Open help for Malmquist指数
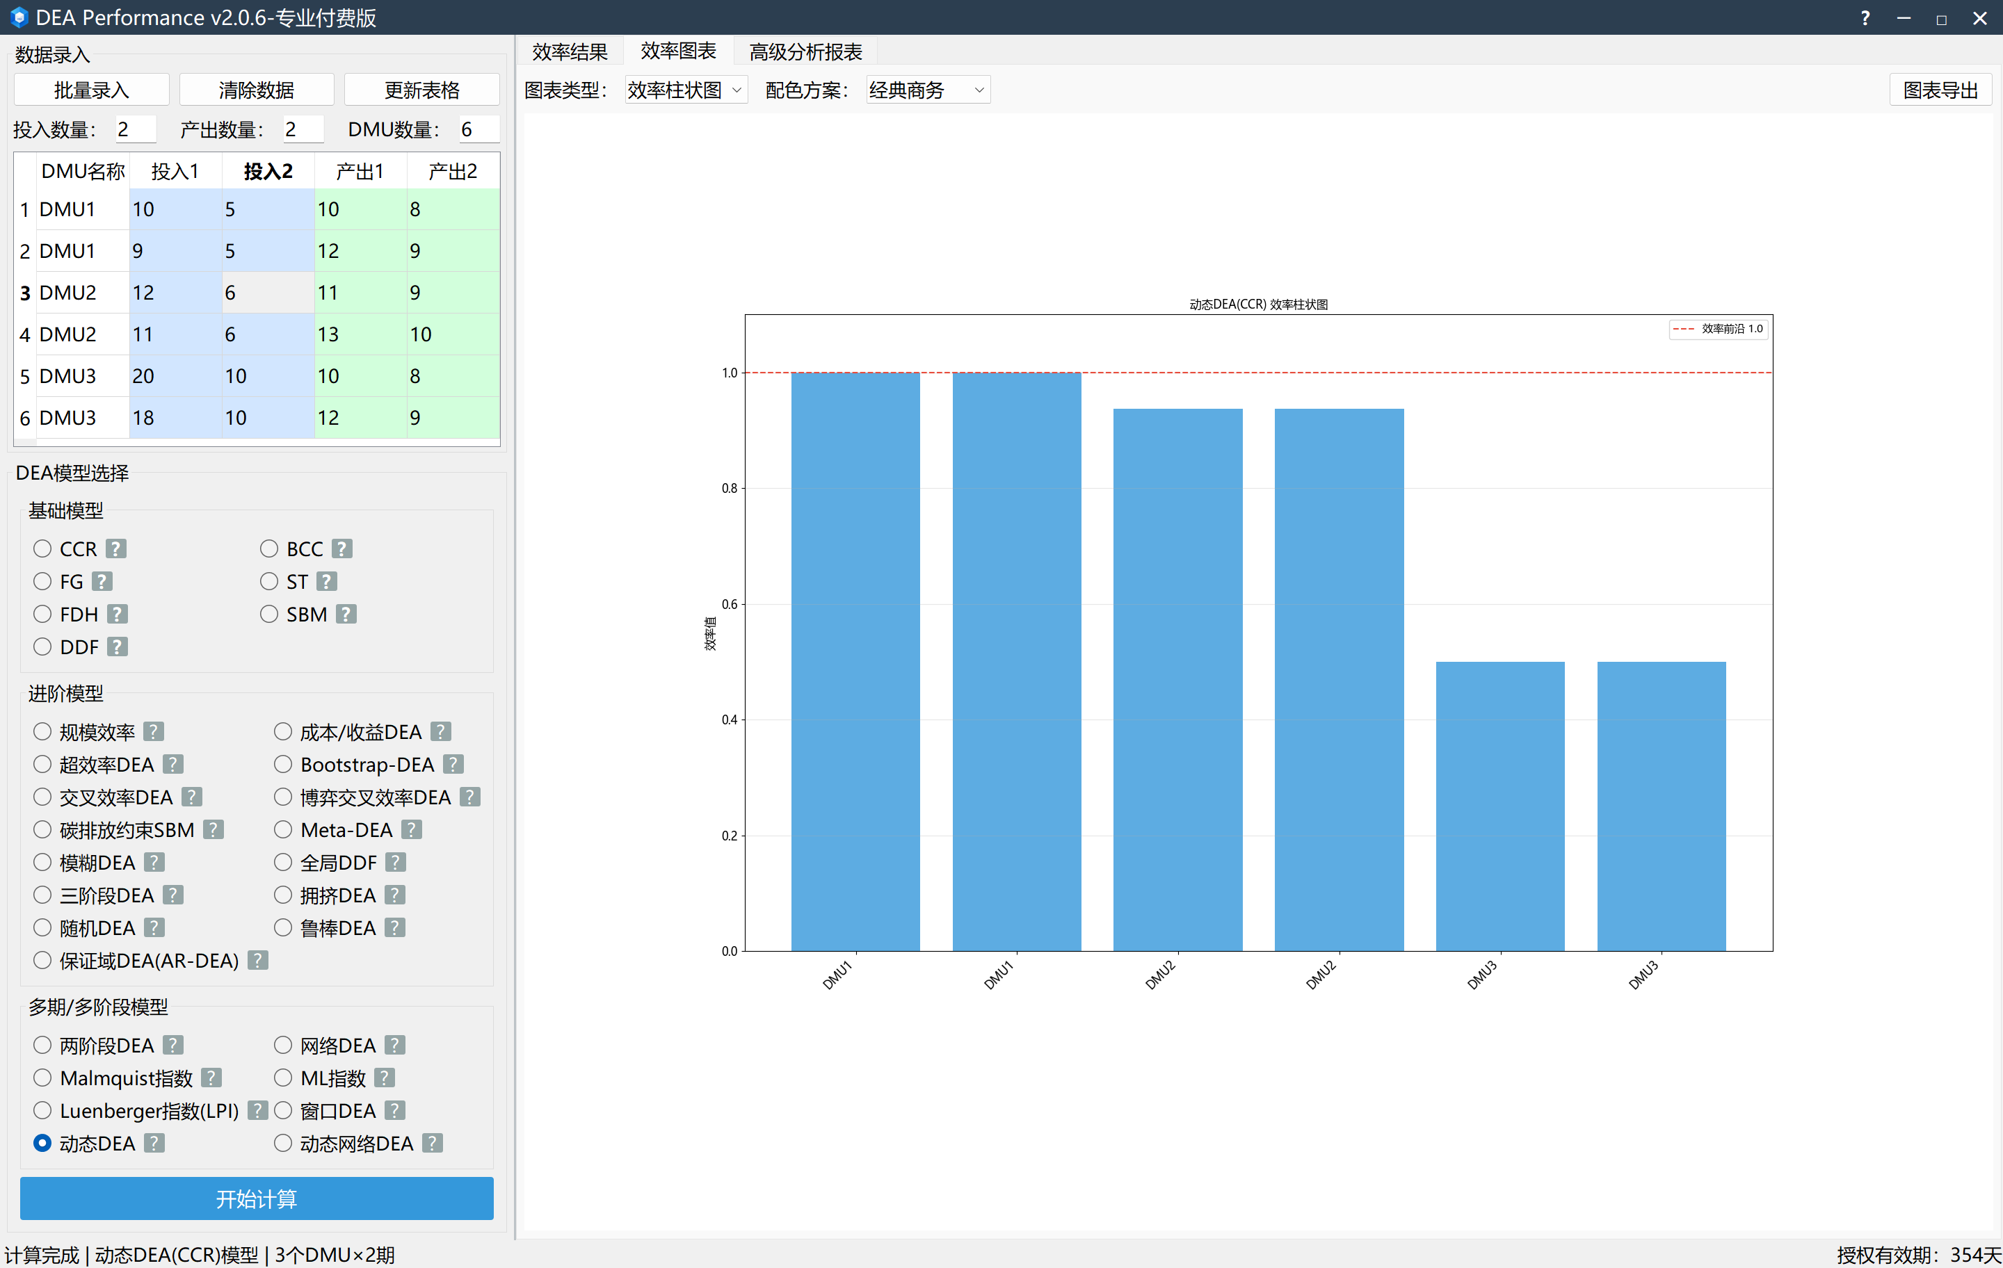 [x=211, y=1078]
